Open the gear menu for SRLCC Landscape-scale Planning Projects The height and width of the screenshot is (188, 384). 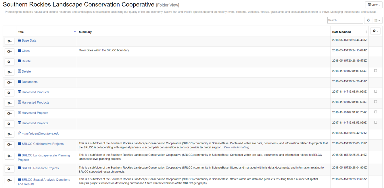(9, 156)
